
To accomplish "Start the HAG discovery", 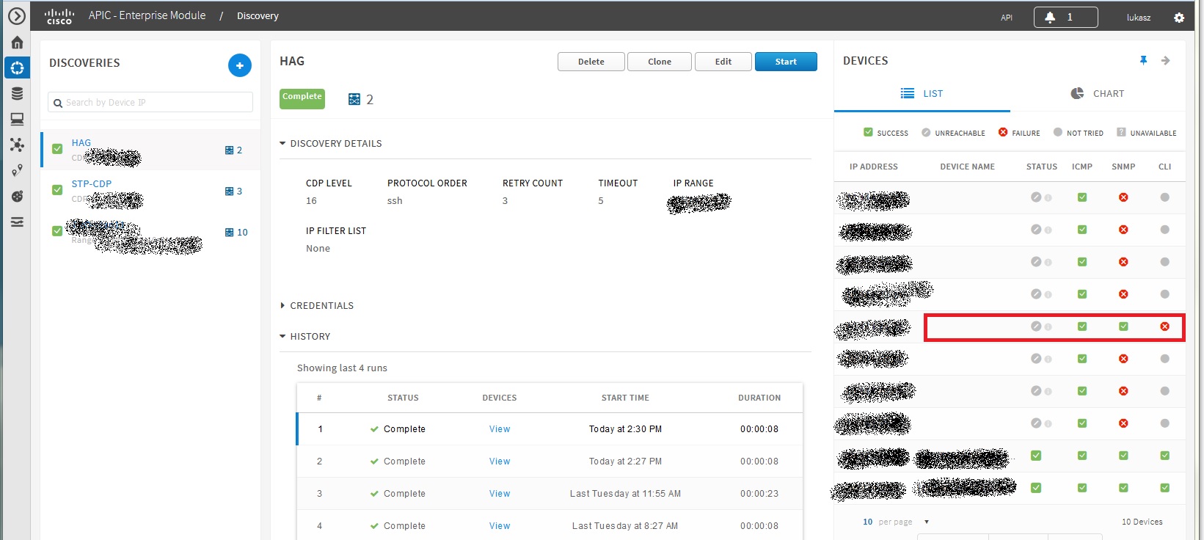I will (x=786, y=62).
